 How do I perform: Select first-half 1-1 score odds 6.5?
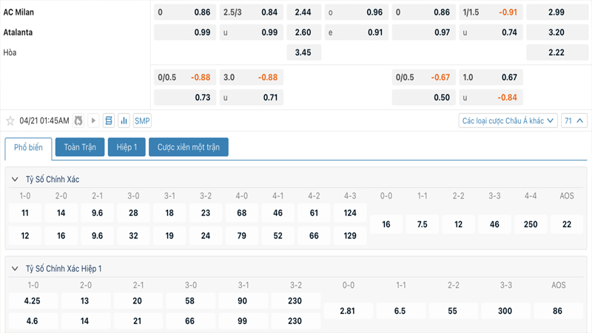pos(400,312)
